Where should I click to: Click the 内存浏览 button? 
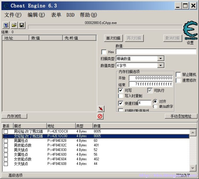[x=14, y=116]
